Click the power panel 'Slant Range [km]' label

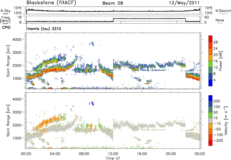[x=8, y=61]
